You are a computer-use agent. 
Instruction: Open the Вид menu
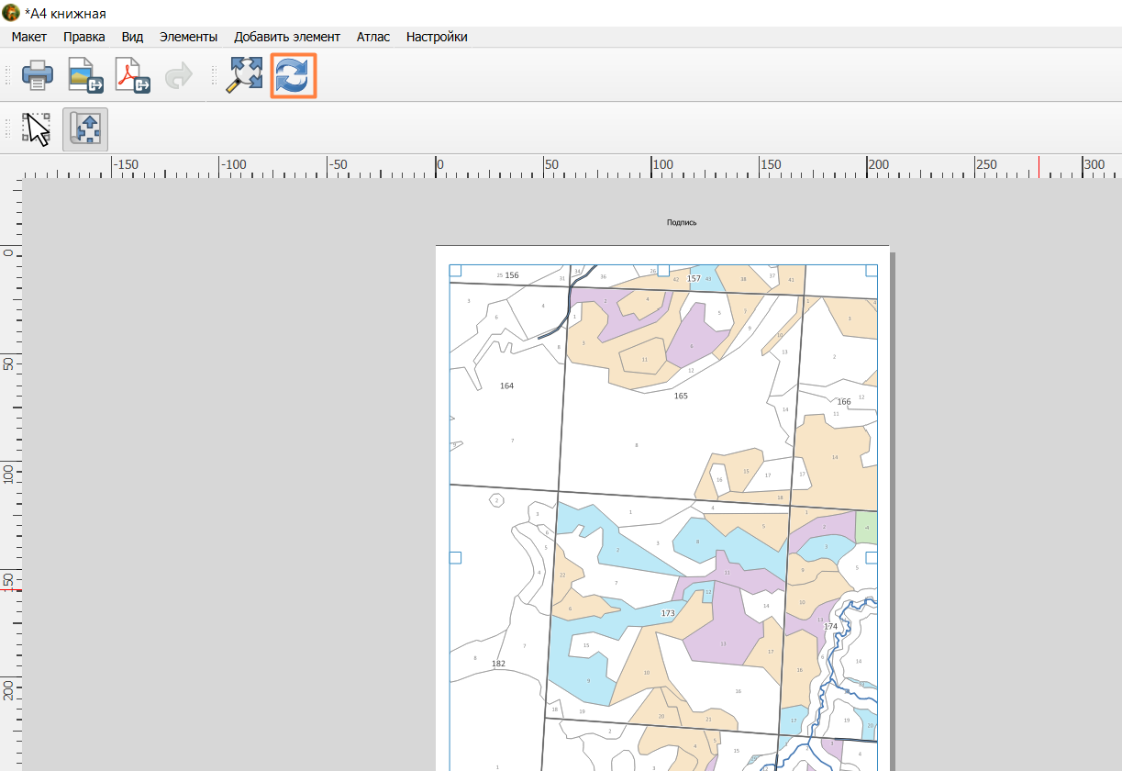[132, 37]
